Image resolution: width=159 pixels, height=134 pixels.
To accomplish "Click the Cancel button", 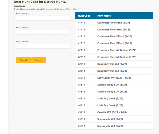I will 23,60.
